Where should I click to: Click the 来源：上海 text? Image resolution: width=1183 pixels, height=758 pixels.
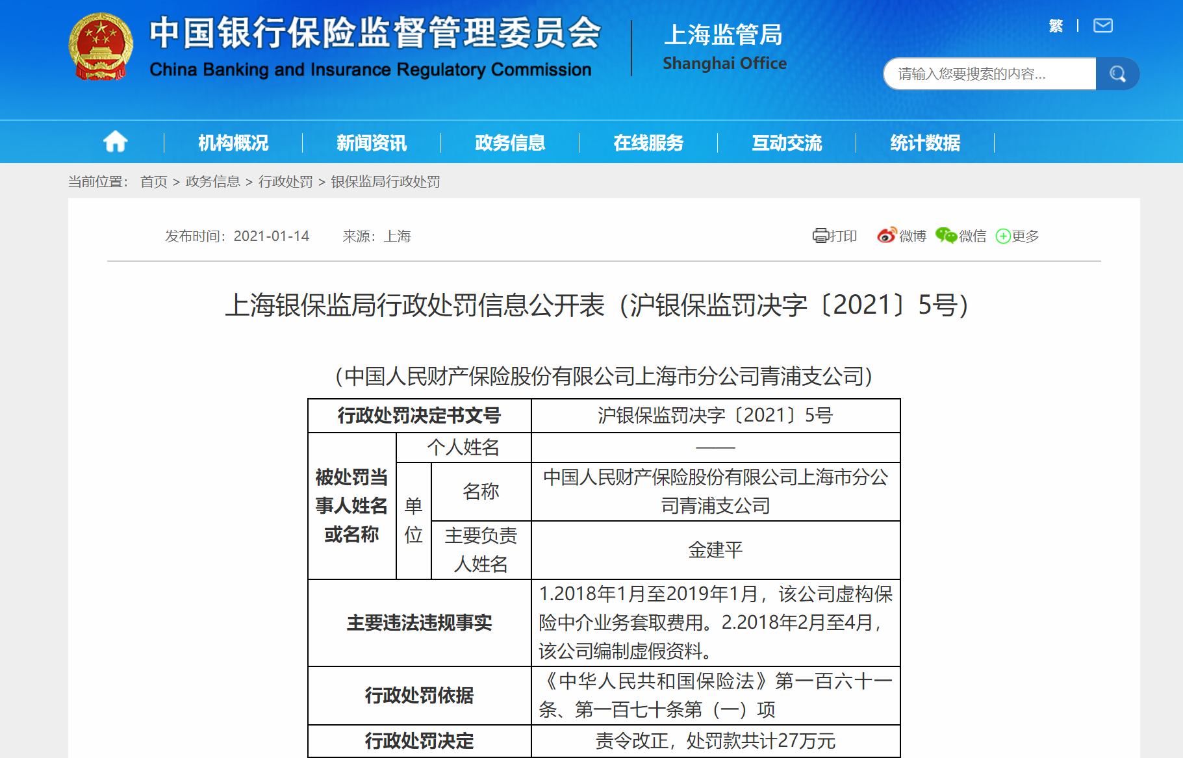pos(377,236)
